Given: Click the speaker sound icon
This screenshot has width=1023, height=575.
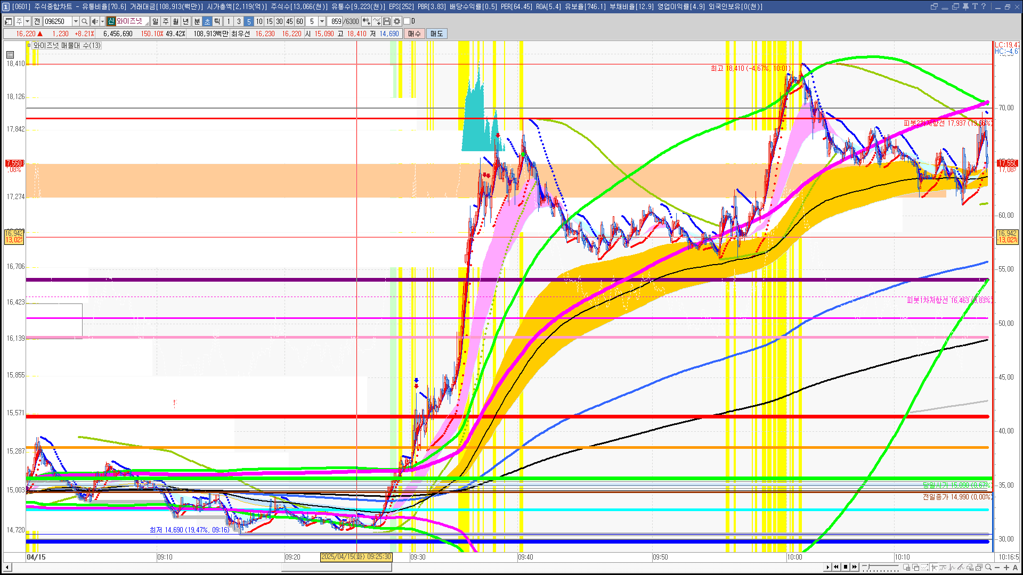Looking at the screenshot, I should (94, 21).
